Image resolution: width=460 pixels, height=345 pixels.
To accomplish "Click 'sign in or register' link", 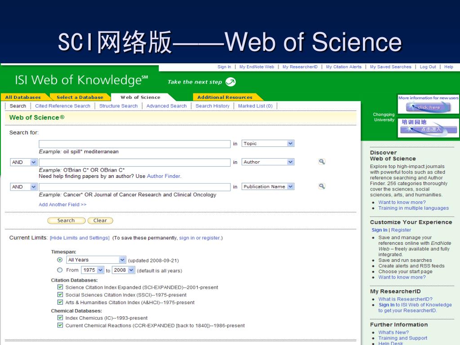I will [200, 238].
